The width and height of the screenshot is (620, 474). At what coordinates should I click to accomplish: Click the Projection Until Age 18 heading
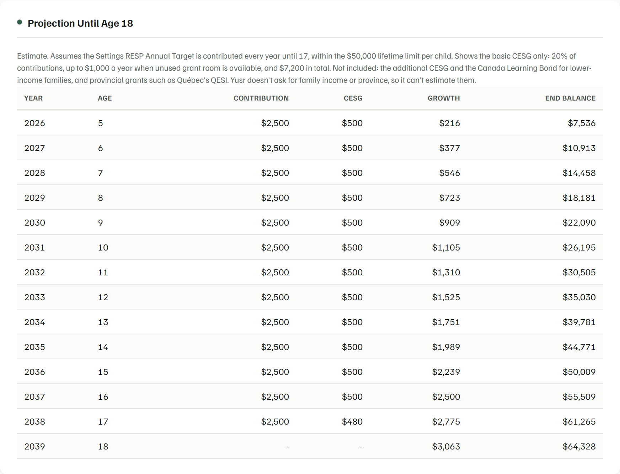(x=80, y=23)
